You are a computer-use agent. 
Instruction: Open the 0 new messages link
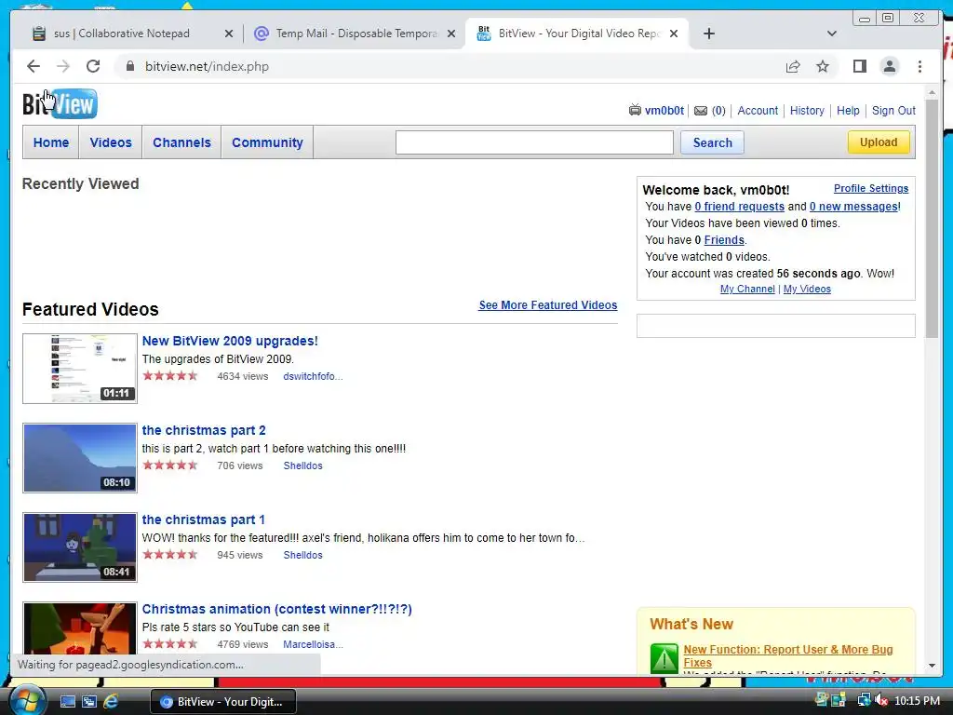point(853,207)
